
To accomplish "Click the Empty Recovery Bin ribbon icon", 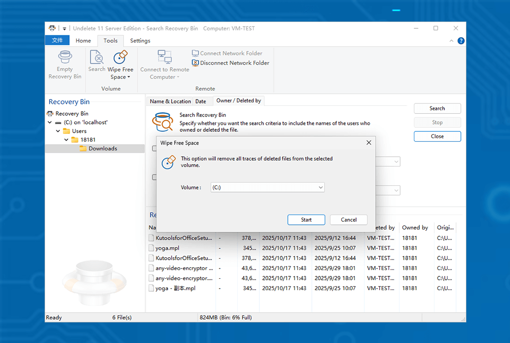I will [x=65, y=57].
